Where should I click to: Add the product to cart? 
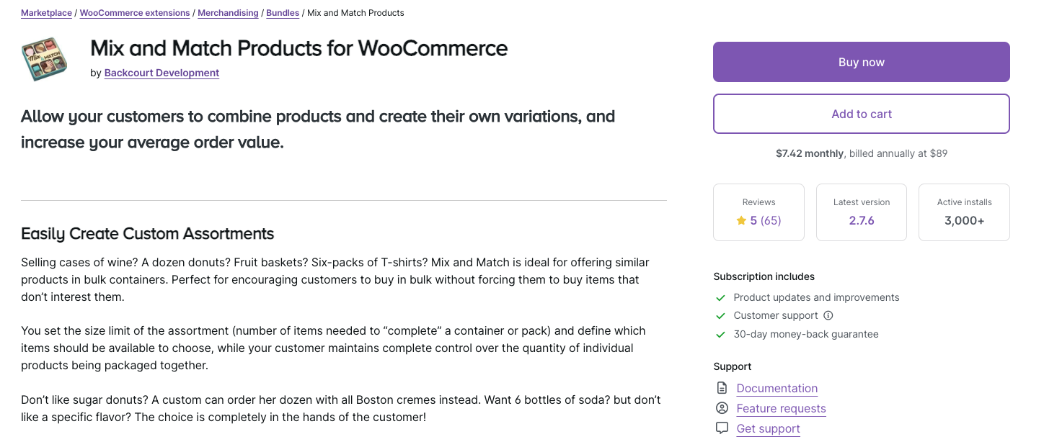(862, 114)
